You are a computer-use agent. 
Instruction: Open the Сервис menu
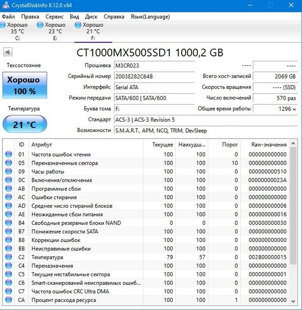(x=54, y=16)
